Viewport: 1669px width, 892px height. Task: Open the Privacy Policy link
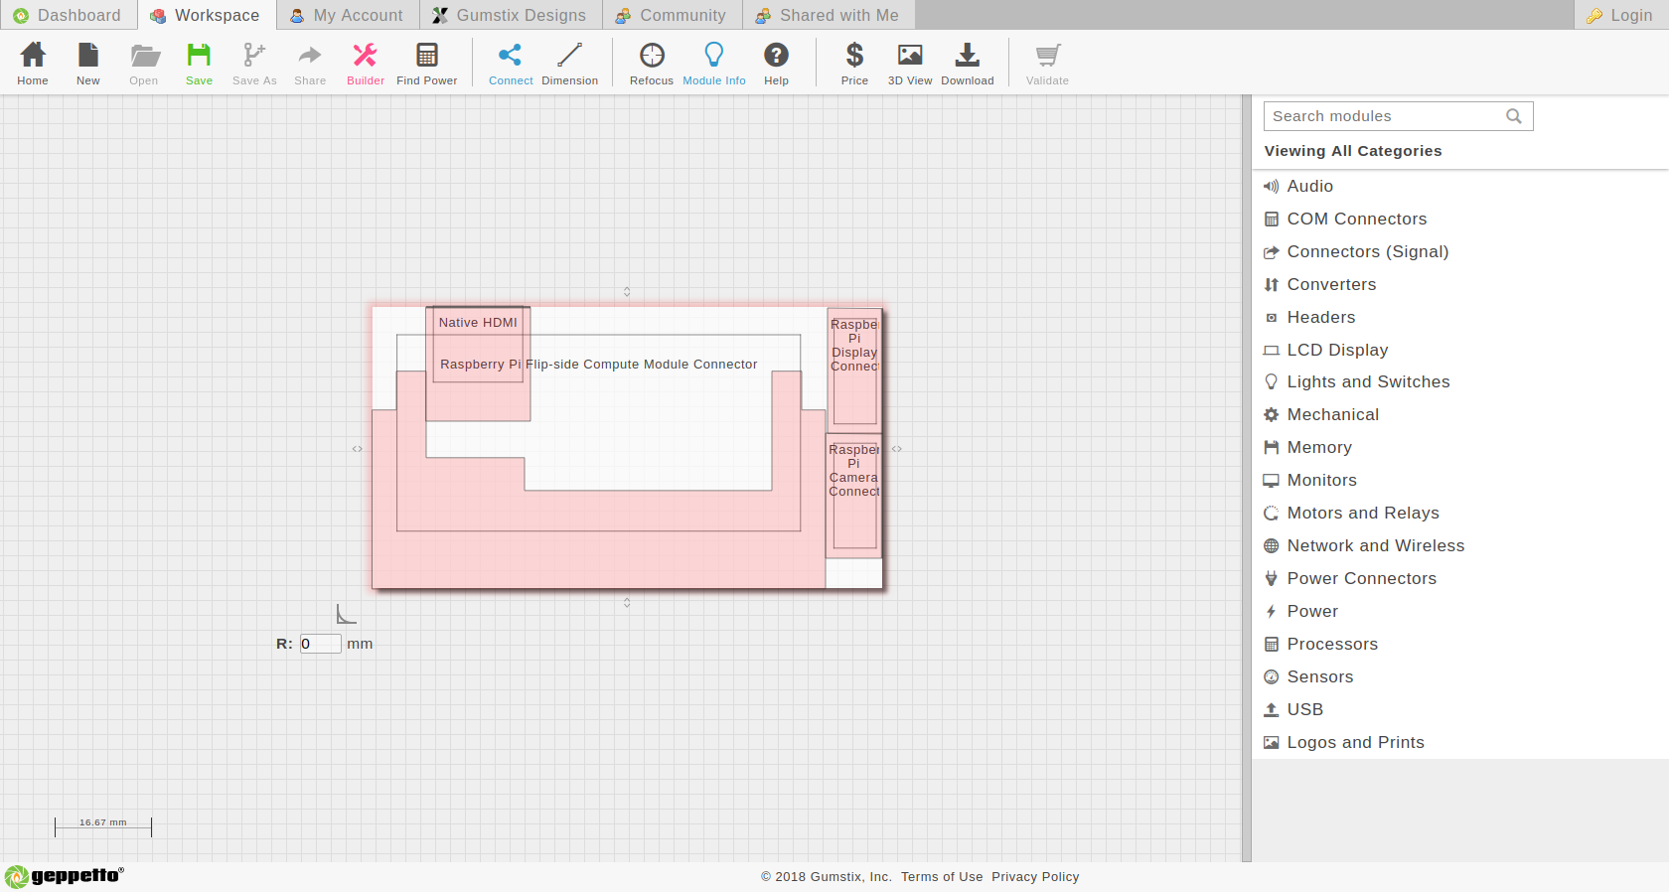pyautogui.click(x=1035, y=877)
